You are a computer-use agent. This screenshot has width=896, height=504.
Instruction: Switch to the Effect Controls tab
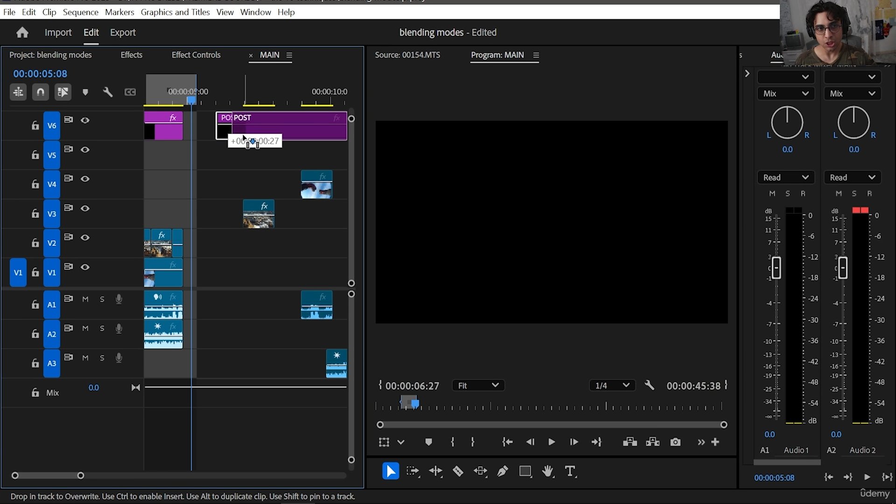point(196,55)
